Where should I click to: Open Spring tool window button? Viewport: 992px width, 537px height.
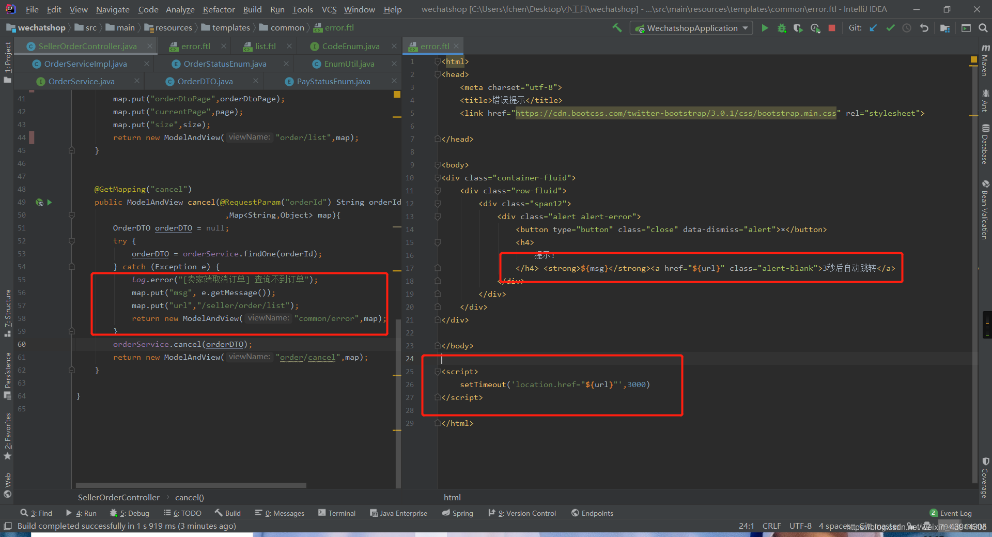458,513
